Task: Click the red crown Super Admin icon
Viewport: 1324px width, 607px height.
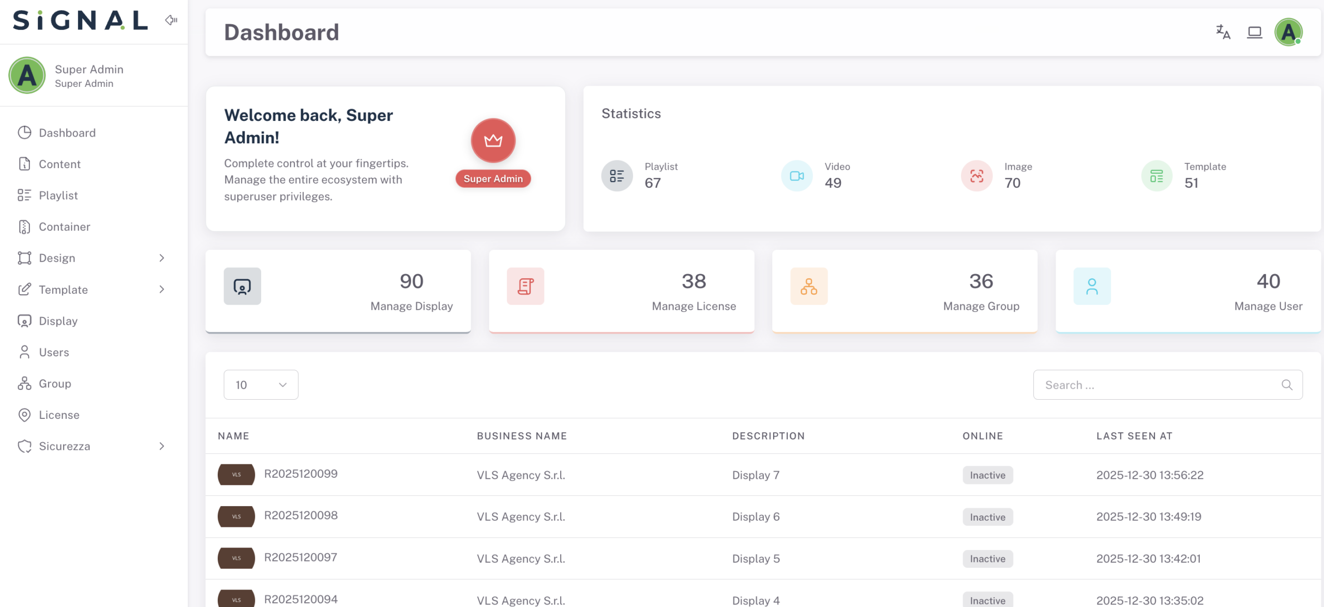Action: tap(493, 141)
